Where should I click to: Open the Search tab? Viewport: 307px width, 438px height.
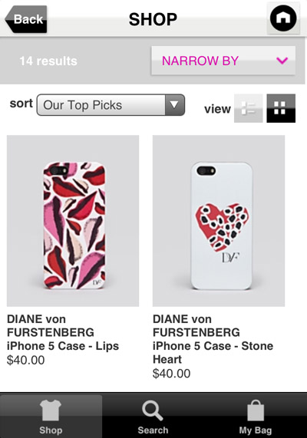pyautogui.click(x=153, y=417)
